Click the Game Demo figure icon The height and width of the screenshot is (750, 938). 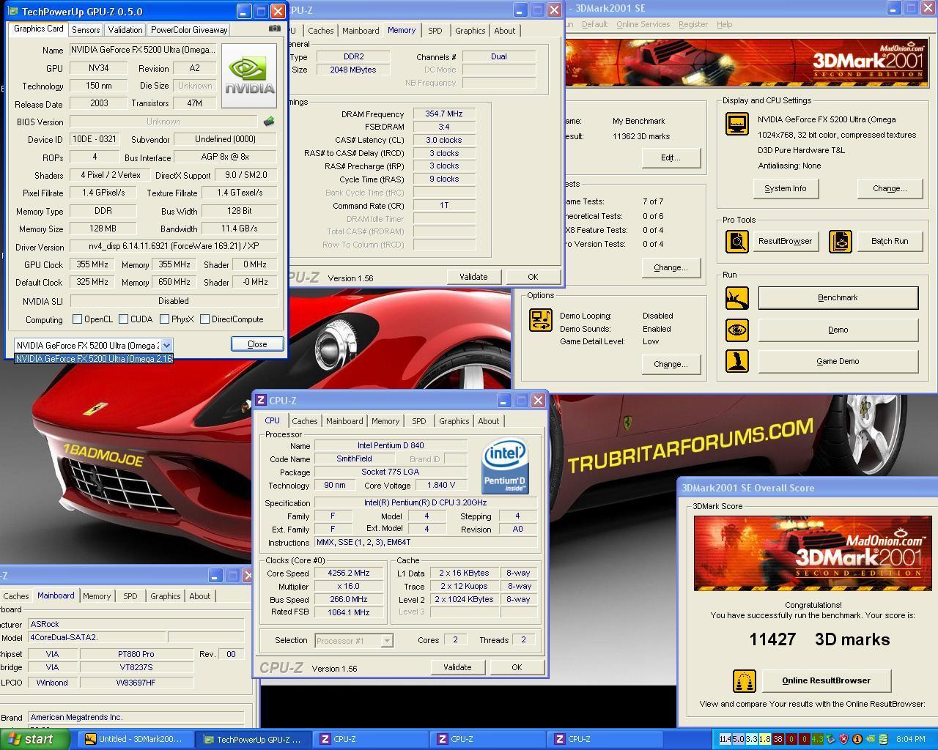tap(736, 361)
